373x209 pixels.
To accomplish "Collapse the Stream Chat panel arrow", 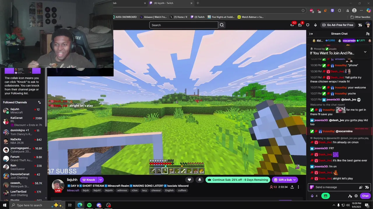I will (x=311, y=34).
